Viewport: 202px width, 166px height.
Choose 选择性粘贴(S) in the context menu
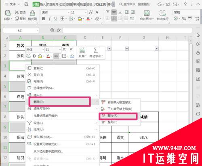pyautogui.click(x=62, y=88)
